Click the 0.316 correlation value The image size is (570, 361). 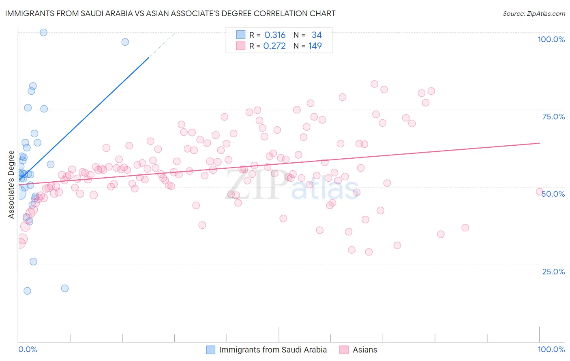(275, 35)
